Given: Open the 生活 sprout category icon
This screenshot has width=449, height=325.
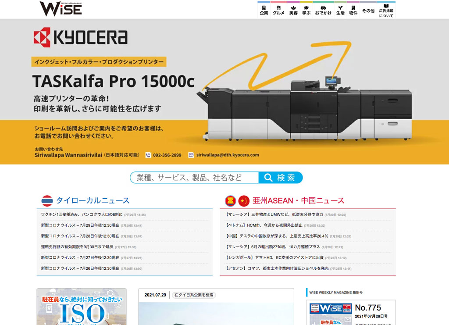Looking at the screenshot, I should [x=340, y=11].
